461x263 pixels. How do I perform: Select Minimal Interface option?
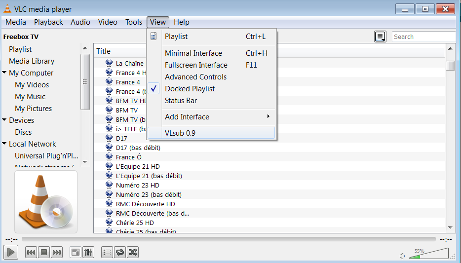coord(211,53)
